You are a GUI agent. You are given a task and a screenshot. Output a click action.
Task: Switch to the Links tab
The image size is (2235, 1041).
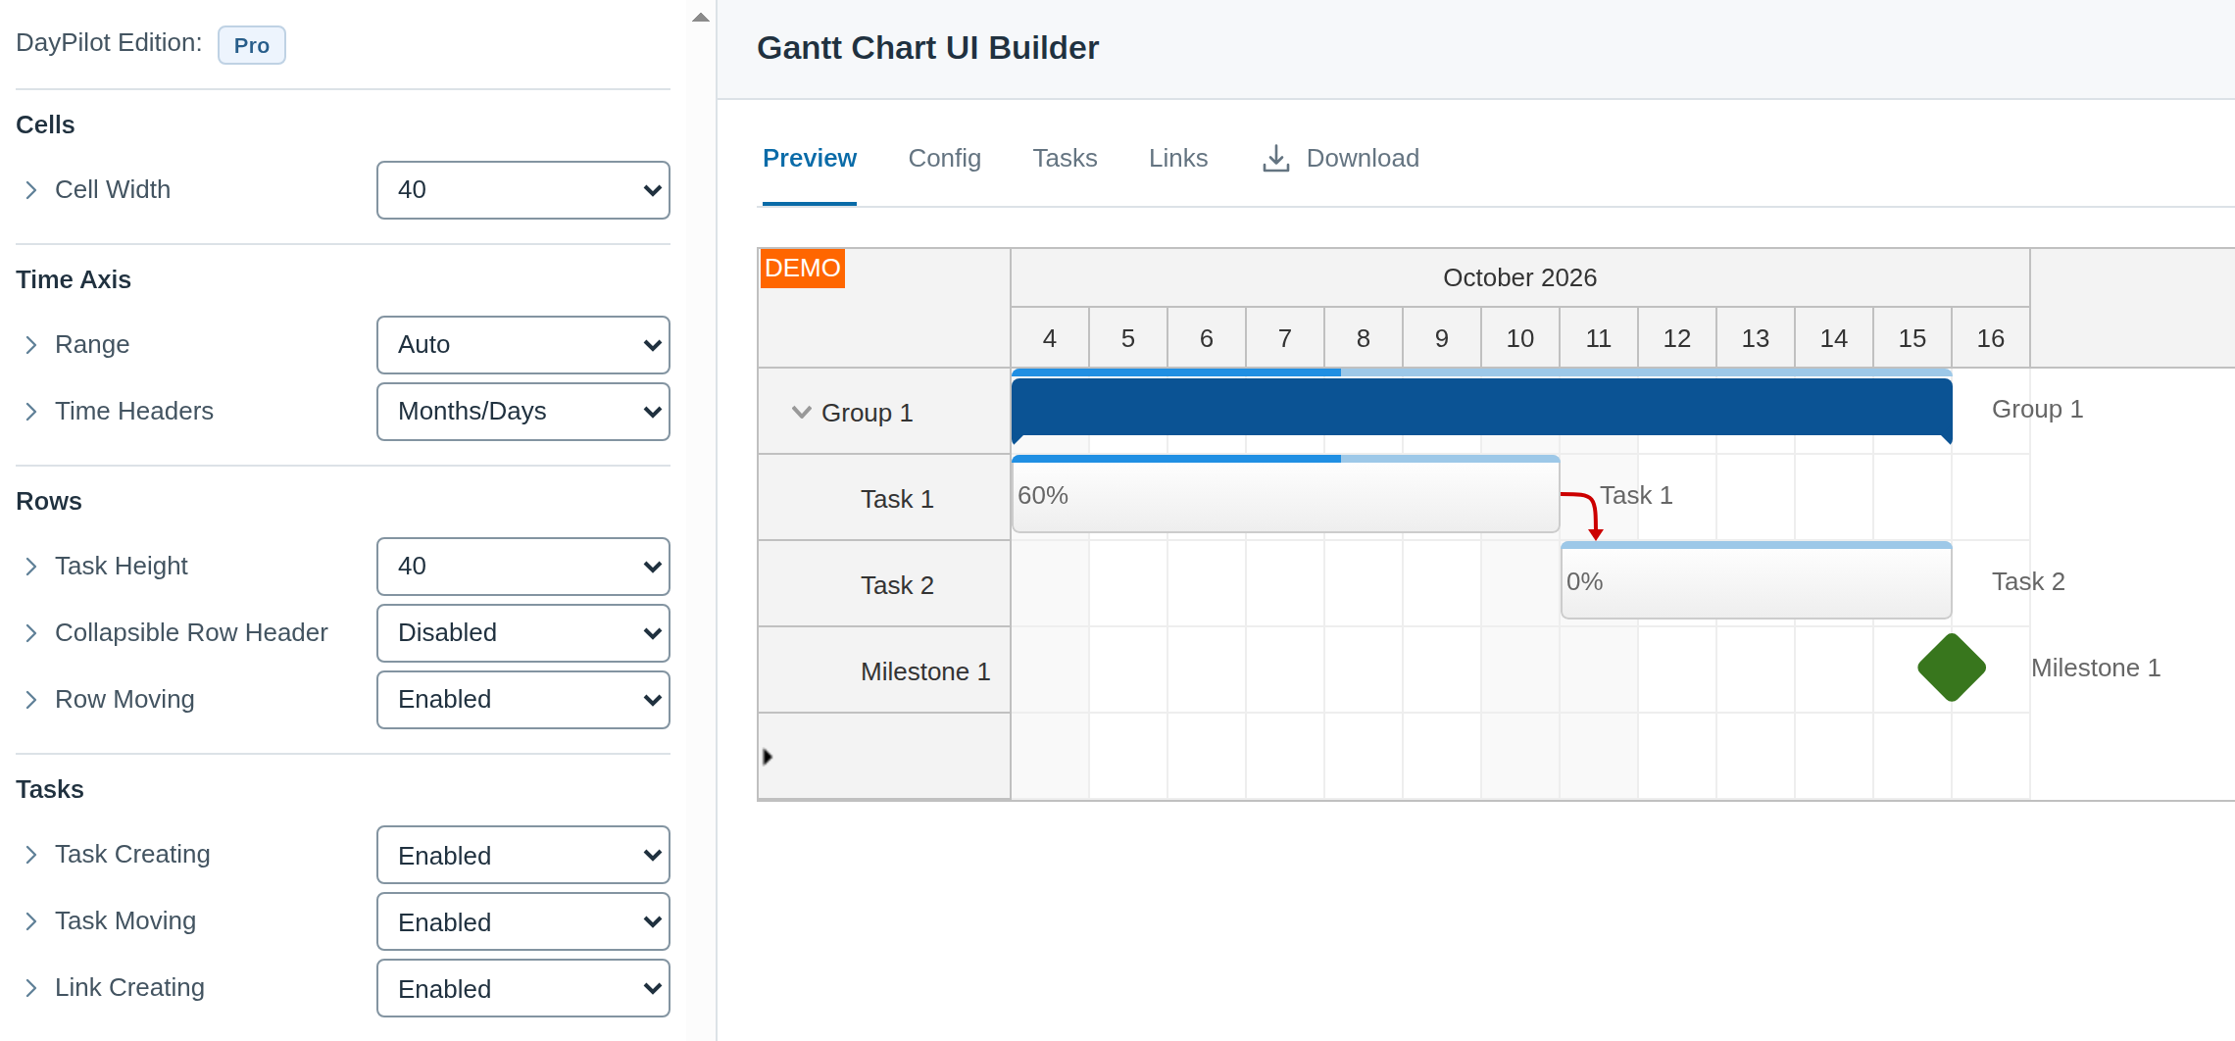1178,158
